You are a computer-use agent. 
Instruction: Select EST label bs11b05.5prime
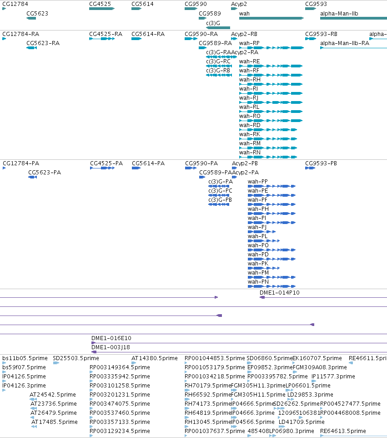pyautogui.click(x=25, y=358)
